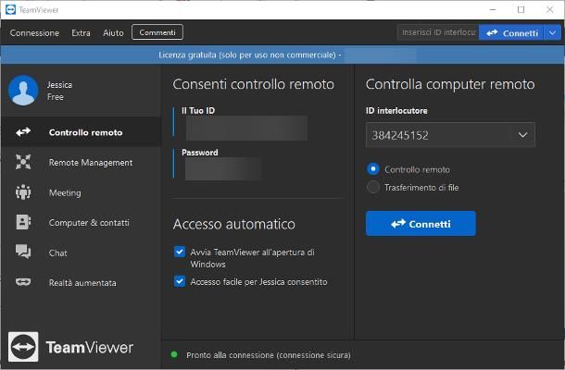This screenshot has width=565, height=370.
Task: Click the Commenti button
Action: (157, 32)
